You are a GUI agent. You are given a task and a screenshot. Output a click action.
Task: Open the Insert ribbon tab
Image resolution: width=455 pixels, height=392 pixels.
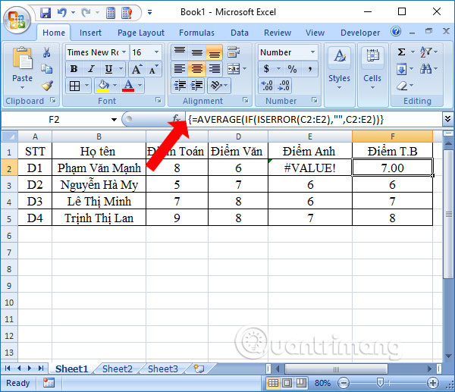pyautogui.click(x=90, y=33)
